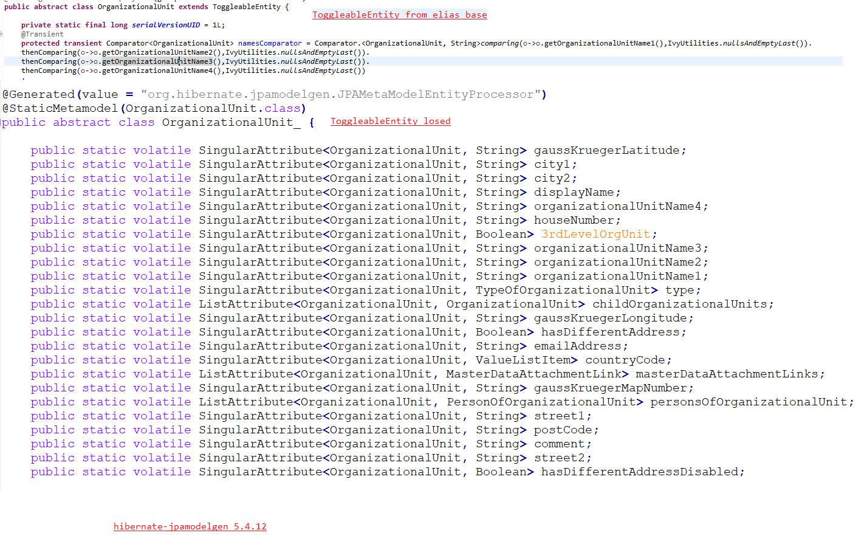Click the childOrganizationalUnits attribute
Viewport: 867px width, 547px height.
click(680, 304)
